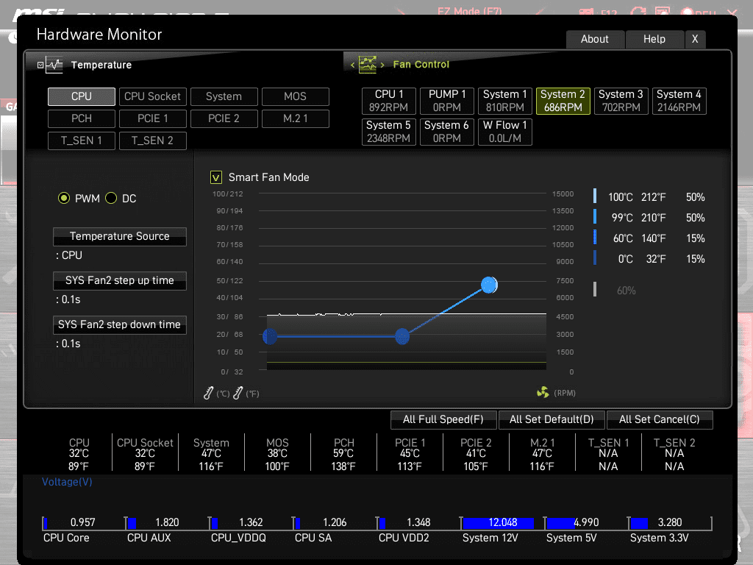This screenshot has width=753, height=565.
Task: Click All Set Cancel(C) button
Action: (x=660, y=419)
